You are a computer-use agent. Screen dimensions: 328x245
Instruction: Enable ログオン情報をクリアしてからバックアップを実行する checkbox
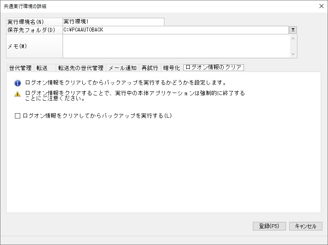point(18,116)
